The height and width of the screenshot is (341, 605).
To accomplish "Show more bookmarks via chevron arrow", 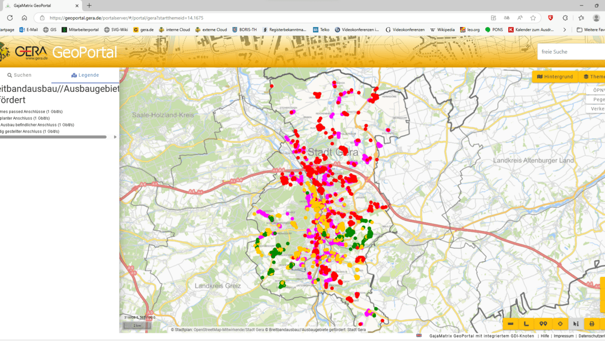I will (564, 30).
